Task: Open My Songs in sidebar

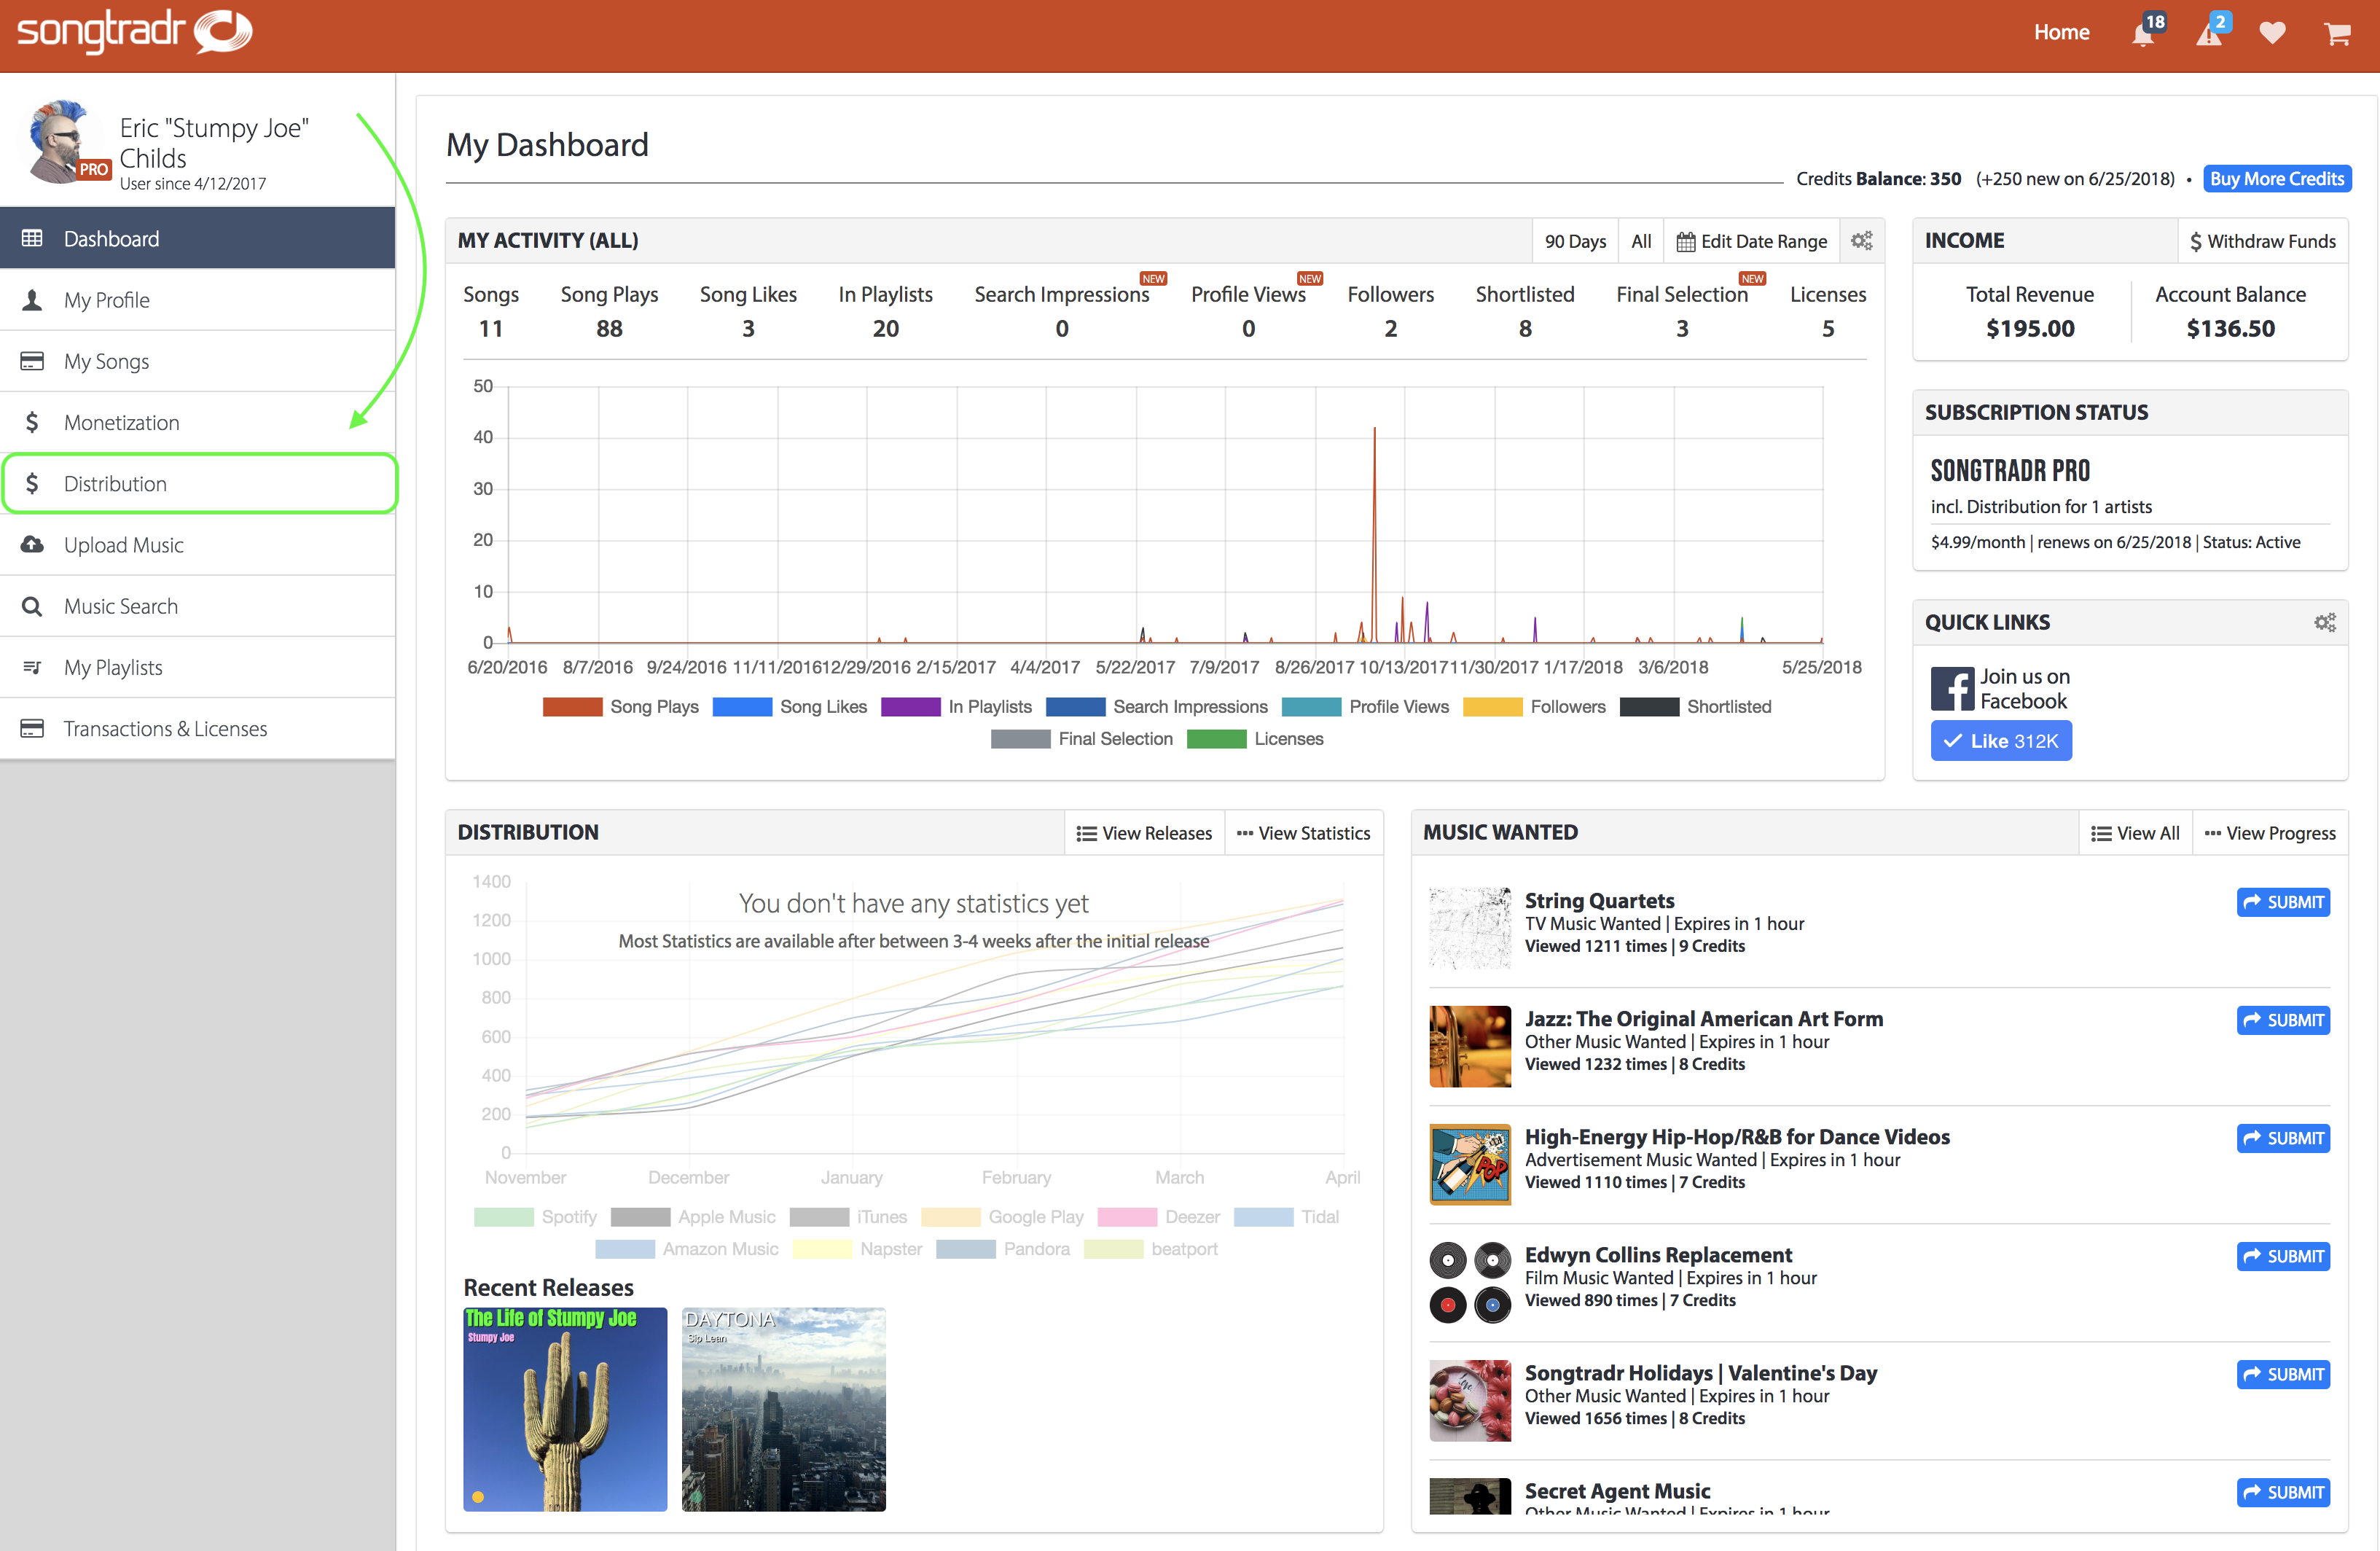Action: tap(198, 361)
